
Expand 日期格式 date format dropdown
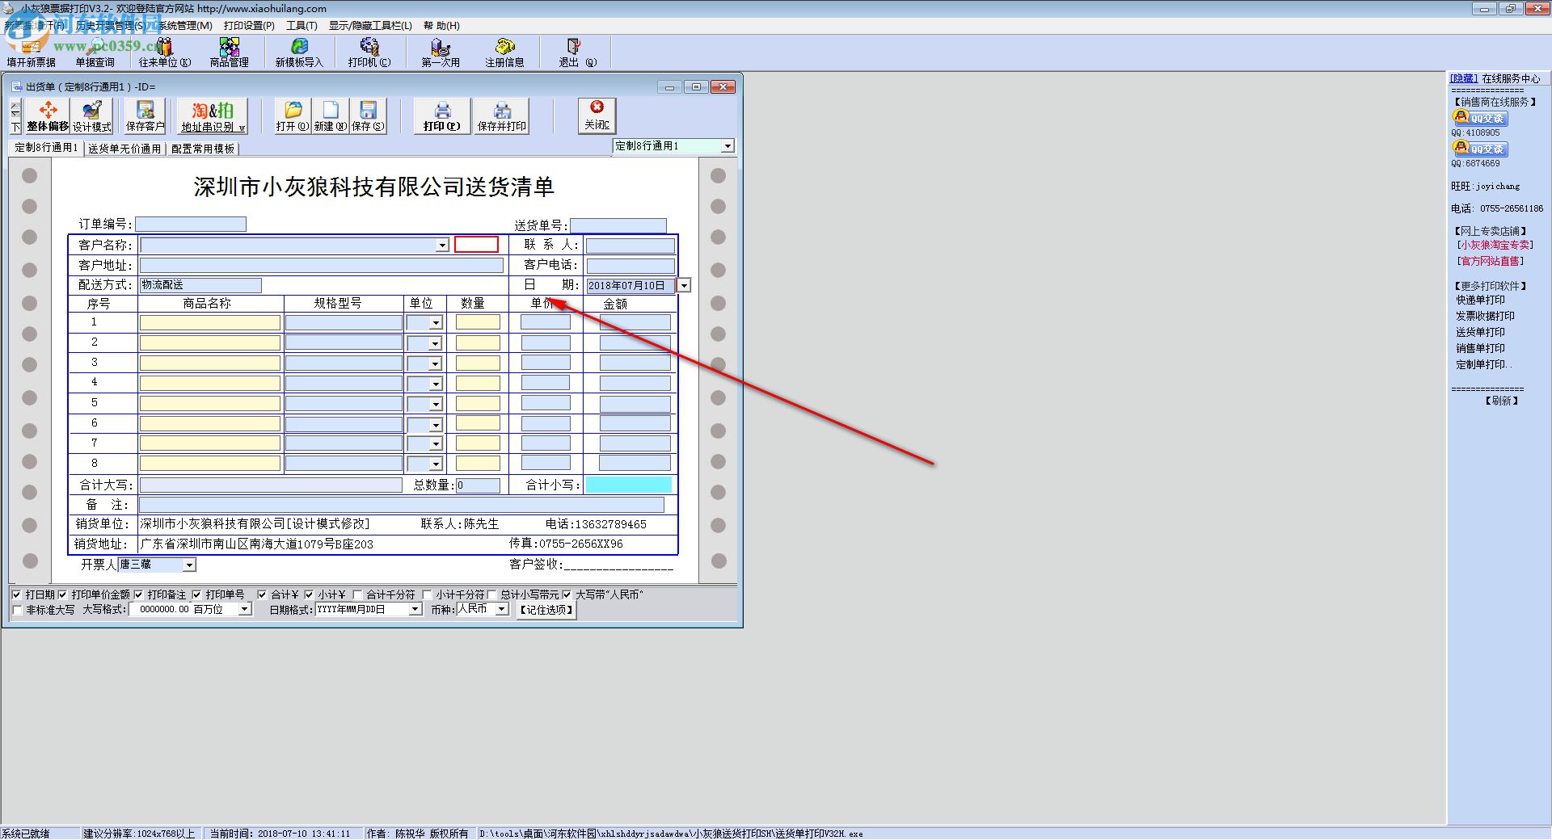[x=415, y=610]
